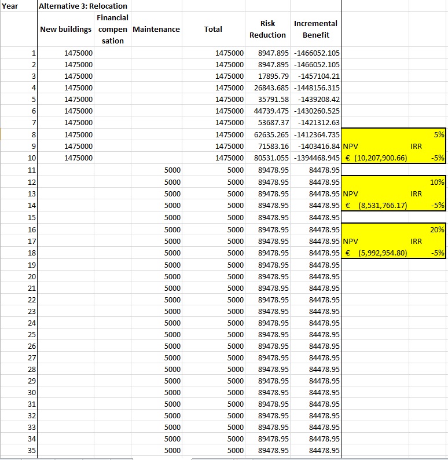Click Risk Reduction value 35791.58
The width and height of the screenshot is (448, 460).
tap(268, 99)
